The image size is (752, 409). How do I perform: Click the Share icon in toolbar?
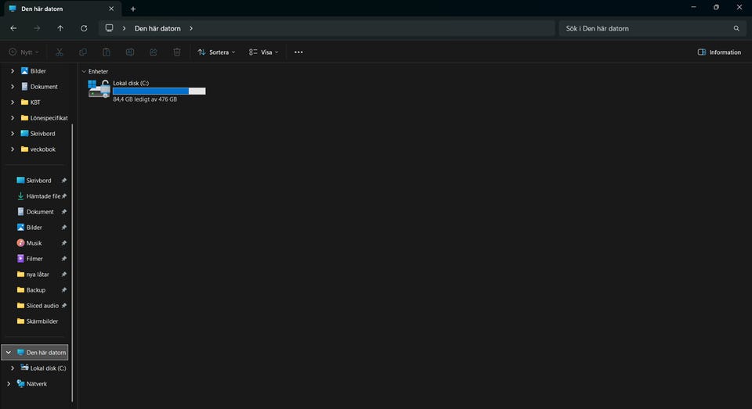(x=154, y=52)
